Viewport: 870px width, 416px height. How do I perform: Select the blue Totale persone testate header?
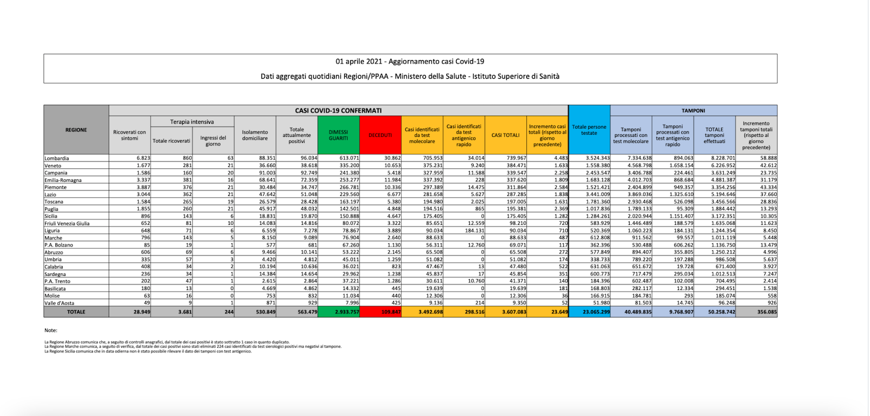tap(589, 130)
